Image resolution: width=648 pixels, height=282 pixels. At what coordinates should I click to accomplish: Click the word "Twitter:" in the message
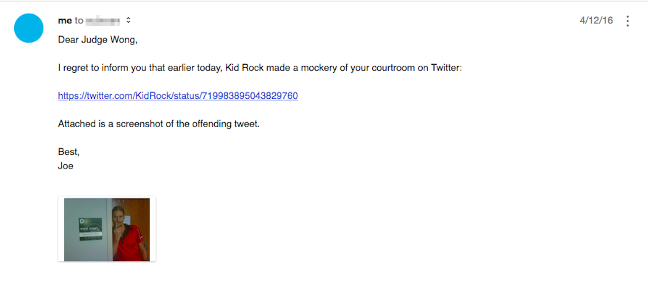point(447,68)
